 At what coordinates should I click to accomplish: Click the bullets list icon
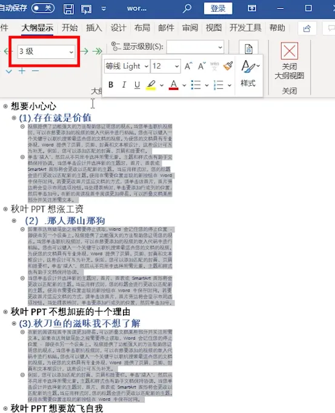(x=196, y=85)
